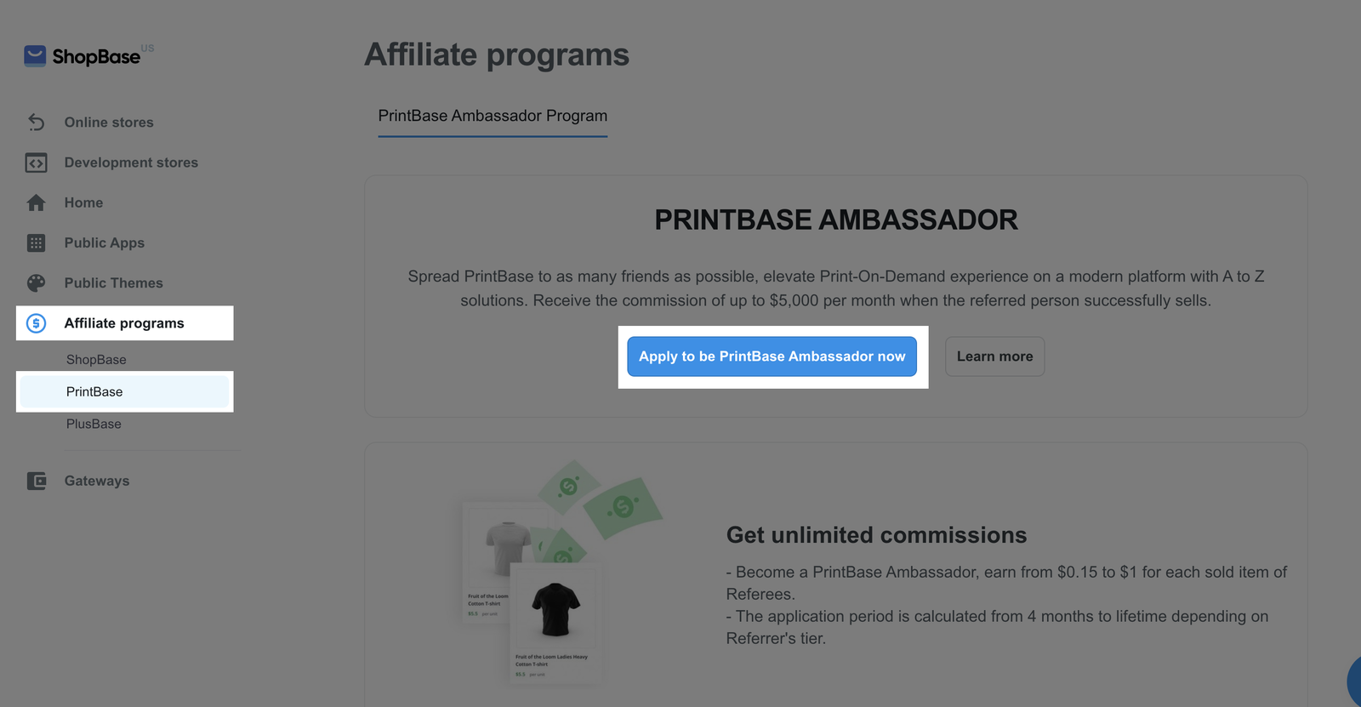Click the grid icon for Public Apps
Viewport: 1361px width, 707px height.
tap(36, 243)
